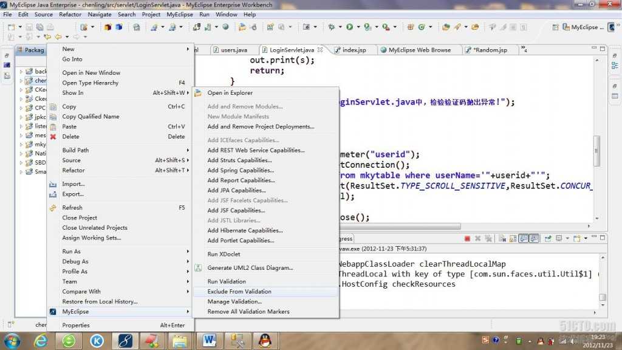Open dropdown arrow next to Debug button
Viewport: 622px width, 350px height.
(340, 27)
